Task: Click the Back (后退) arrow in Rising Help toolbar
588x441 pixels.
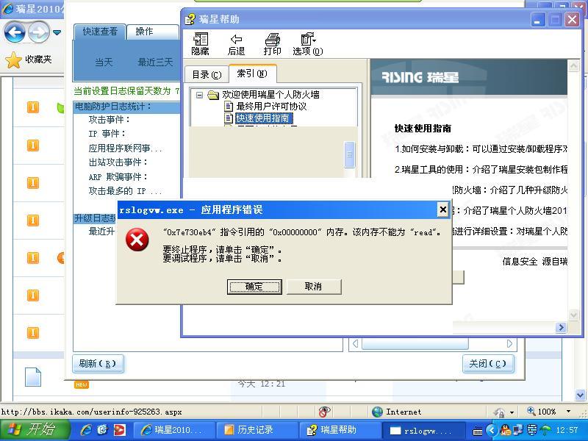Action: 236,44
